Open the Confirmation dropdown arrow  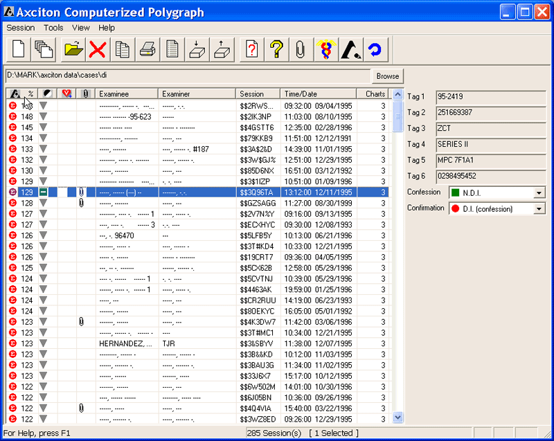coord(539,208)
